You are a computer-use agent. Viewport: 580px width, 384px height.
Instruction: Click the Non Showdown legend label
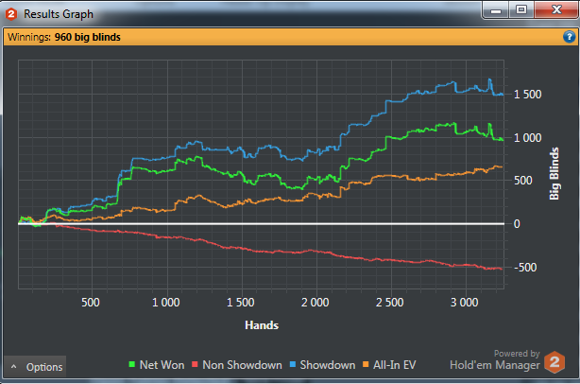[x=242, y=365]
